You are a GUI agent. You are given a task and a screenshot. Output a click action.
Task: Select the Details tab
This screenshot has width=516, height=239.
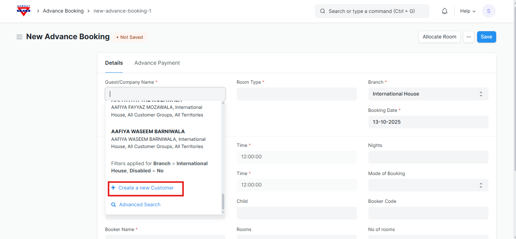coord(114,63)
